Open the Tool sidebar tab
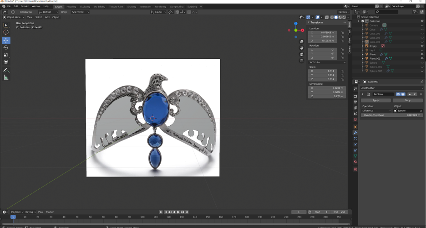426x228 pixels. (x=350, y=32)
